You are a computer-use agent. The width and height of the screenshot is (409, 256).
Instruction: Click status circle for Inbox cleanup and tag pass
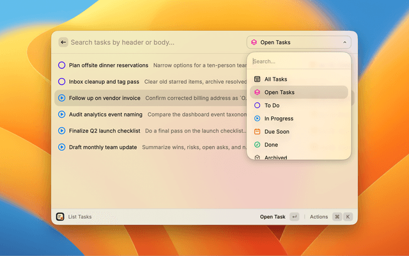[61, 81]
